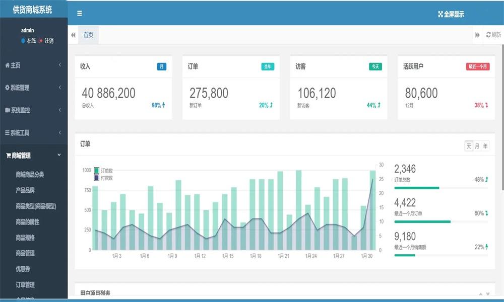
Task: Open 商品规格 submenu item
Action: pyautogui.click(x=25, y=238)
